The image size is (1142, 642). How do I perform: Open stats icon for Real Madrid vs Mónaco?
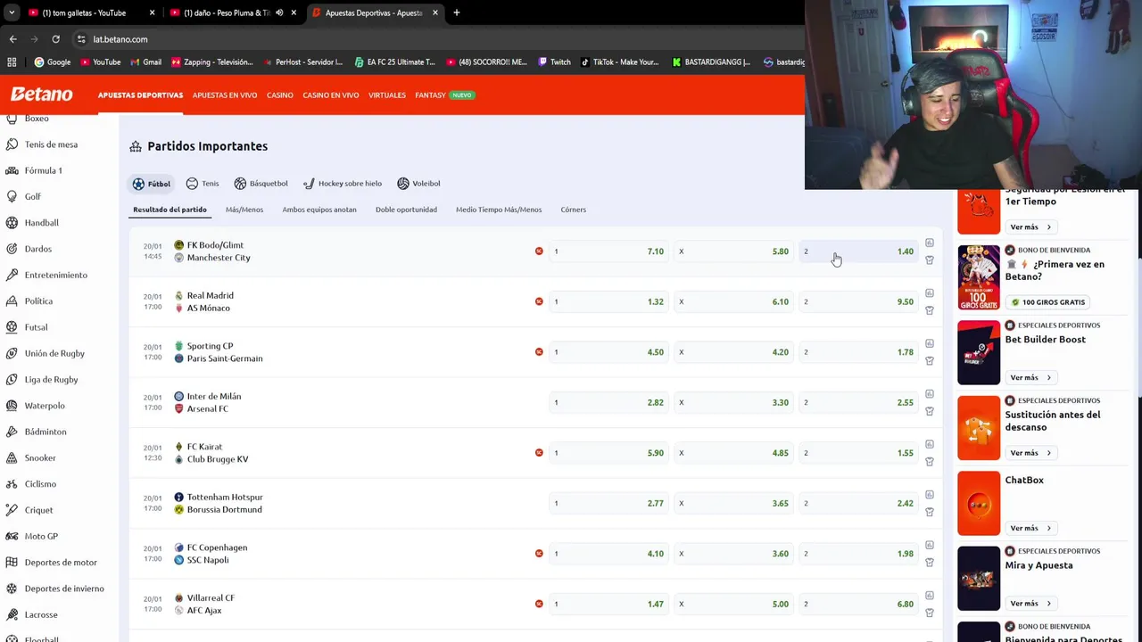pos(929,292)
